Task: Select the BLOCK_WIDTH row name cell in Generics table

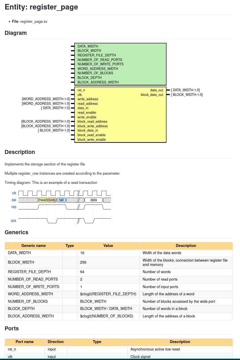Action: 21,262
